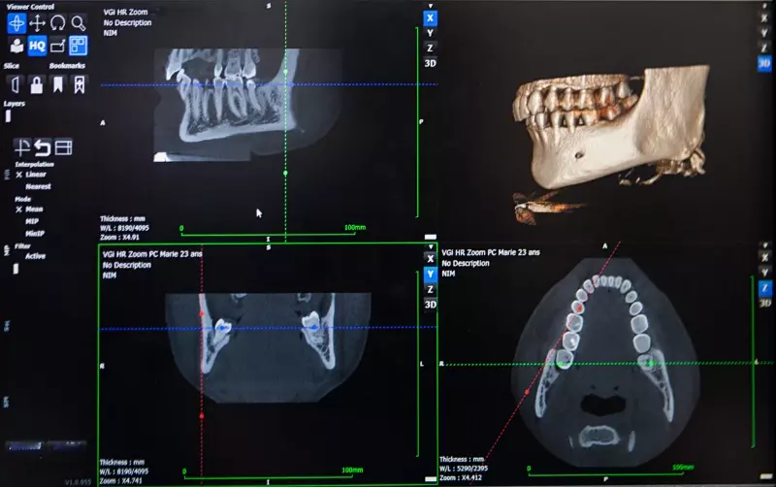Select MinIP rendering mode
Screen dimensions: 776x487
(35, 233)
